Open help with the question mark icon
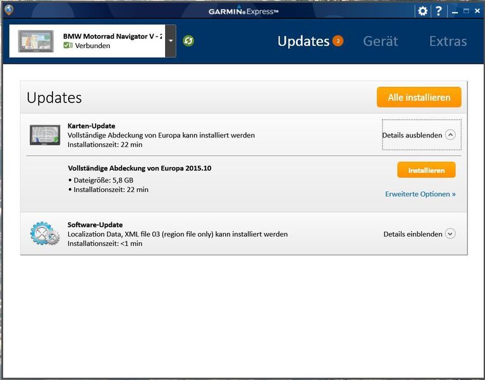The height and width of the screenshot is (380, 485). coord(438,11)
